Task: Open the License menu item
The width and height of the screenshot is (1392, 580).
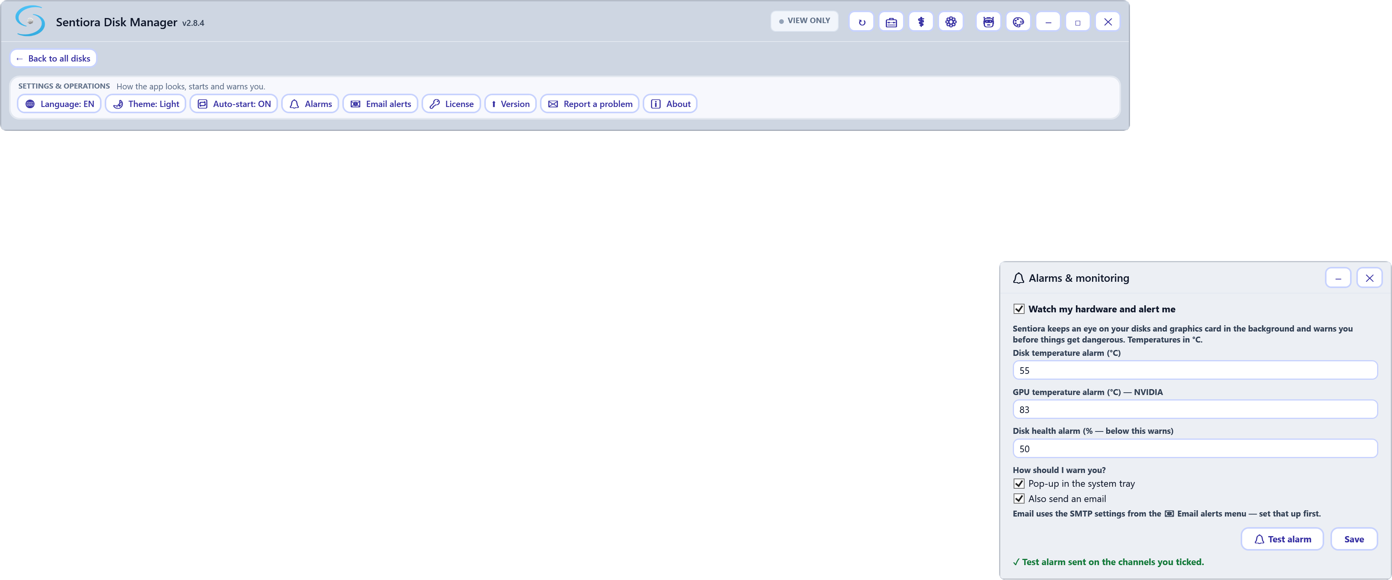Action: (x=451, y=104)
